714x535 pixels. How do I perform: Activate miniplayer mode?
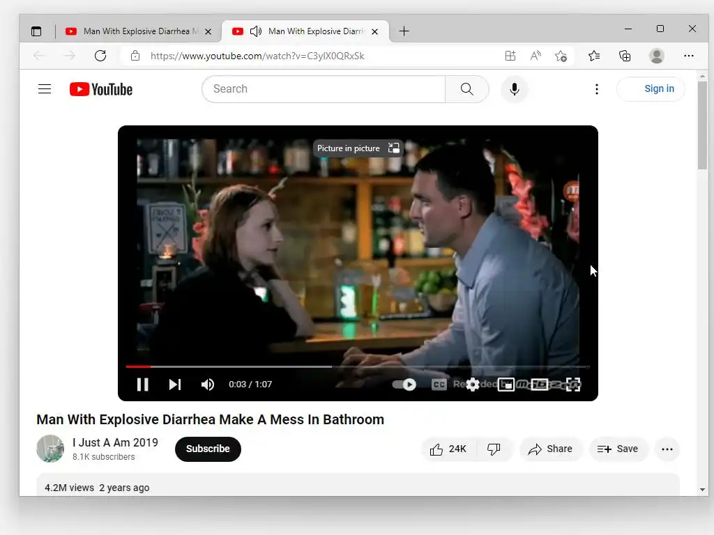pyautogui.click(x=506, y=385)
